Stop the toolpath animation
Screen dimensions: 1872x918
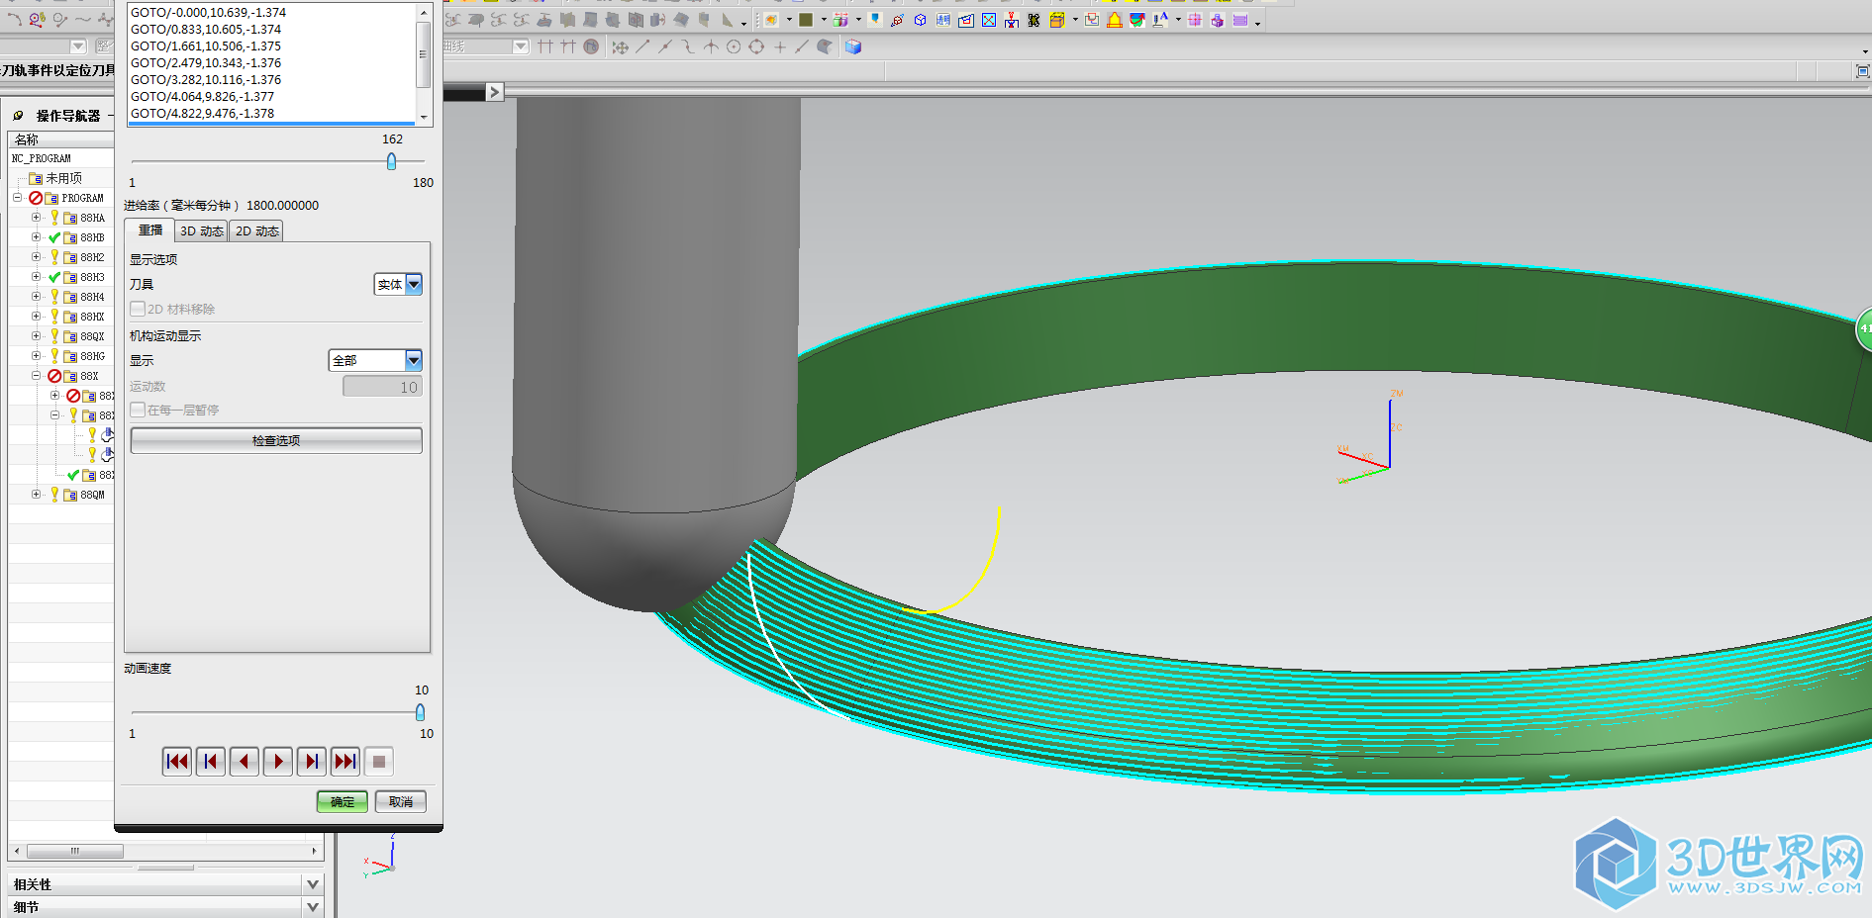[379, 761]
